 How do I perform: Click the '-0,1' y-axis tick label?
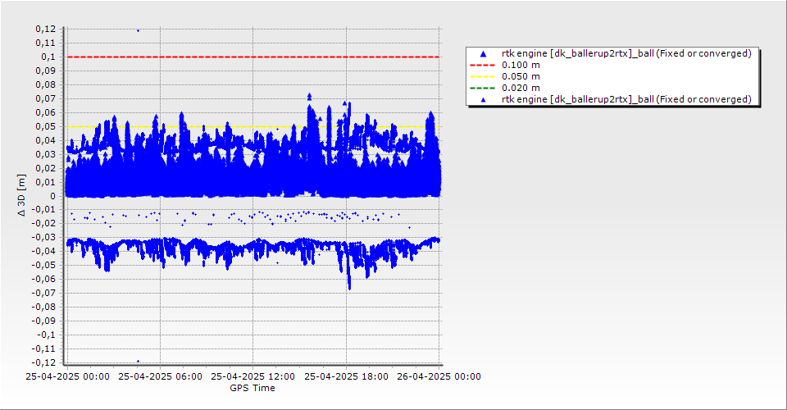click(46, 335)
